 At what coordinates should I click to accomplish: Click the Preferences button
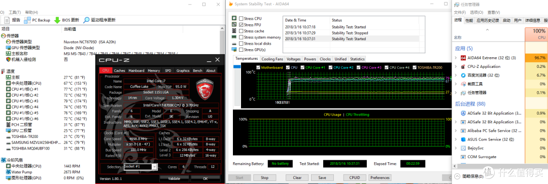(380, 178)
